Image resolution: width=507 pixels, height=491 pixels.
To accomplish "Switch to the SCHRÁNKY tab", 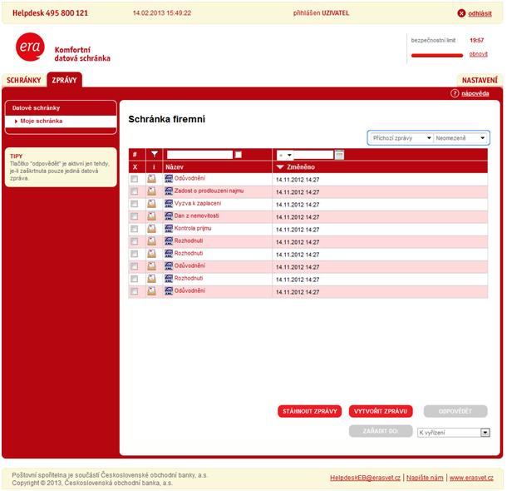I will pyautogui.click(x=23, y=81).
